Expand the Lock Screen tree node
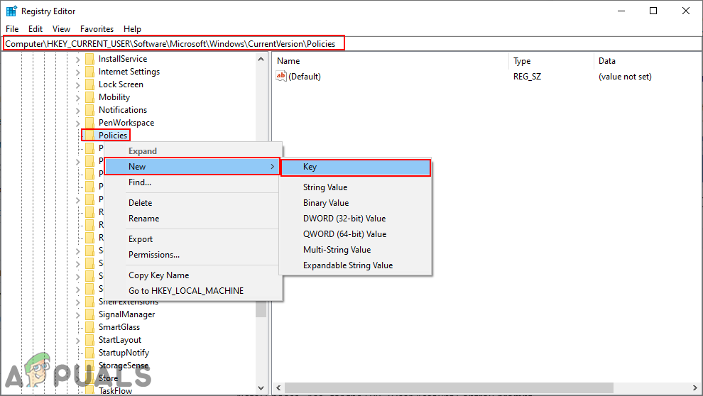 tap(78, 84)
